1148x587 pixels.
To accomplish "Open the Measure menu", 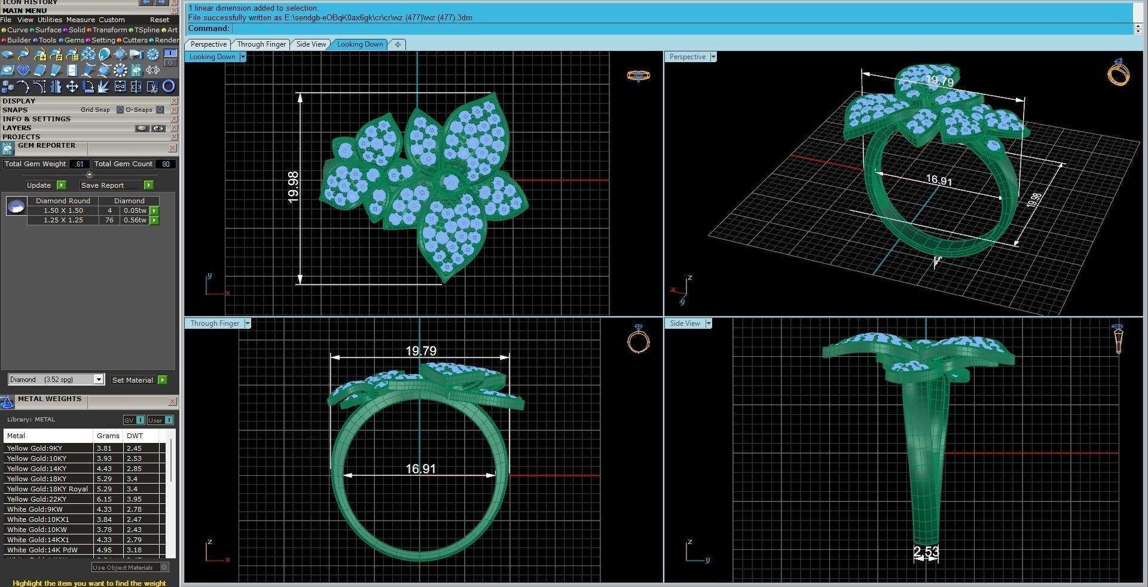I will (80, 20).
